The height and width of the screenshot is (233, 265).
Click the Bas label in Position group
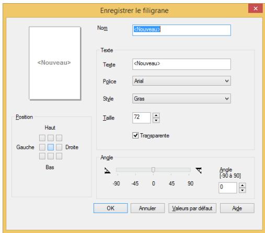[x=50, y=167]
